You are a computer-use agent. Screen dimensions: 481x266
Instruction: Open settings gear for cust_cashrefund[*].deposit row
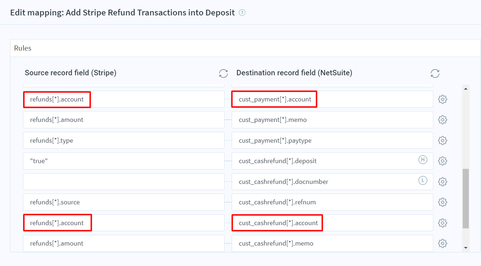point(443,161)
